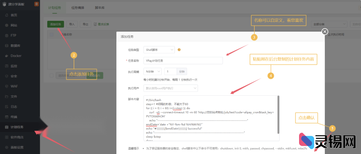Click the 导入 import button
Viewport: 361px width, 154px height.
(x=72, y=24)
